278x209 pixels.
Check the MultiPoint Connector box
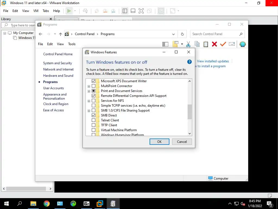(93, 86)
